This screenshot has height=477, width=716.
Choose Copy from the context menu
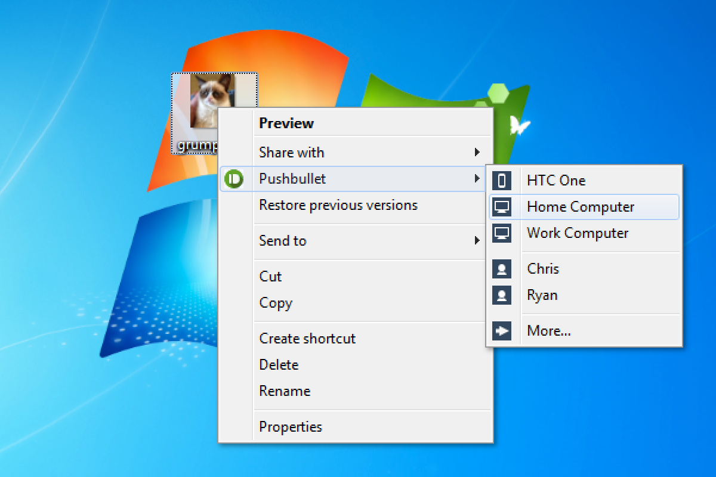[x=276, y=303]
